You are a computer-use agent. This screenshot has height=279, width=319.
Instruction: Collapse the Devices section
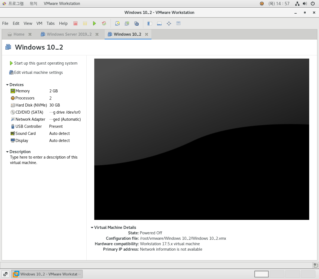click(x=7, y=85)
